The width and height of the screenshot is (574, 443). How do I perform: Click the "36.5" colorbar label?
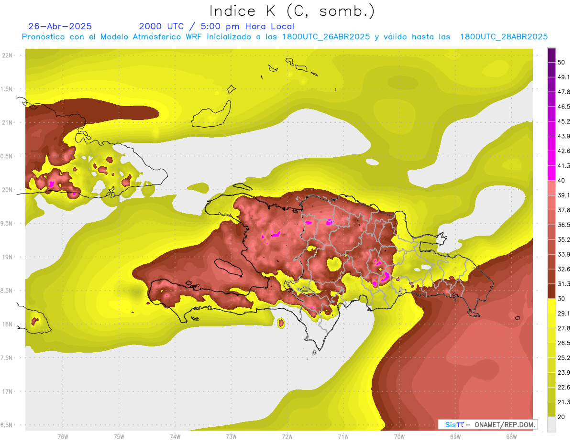click(x=564, y=225)
